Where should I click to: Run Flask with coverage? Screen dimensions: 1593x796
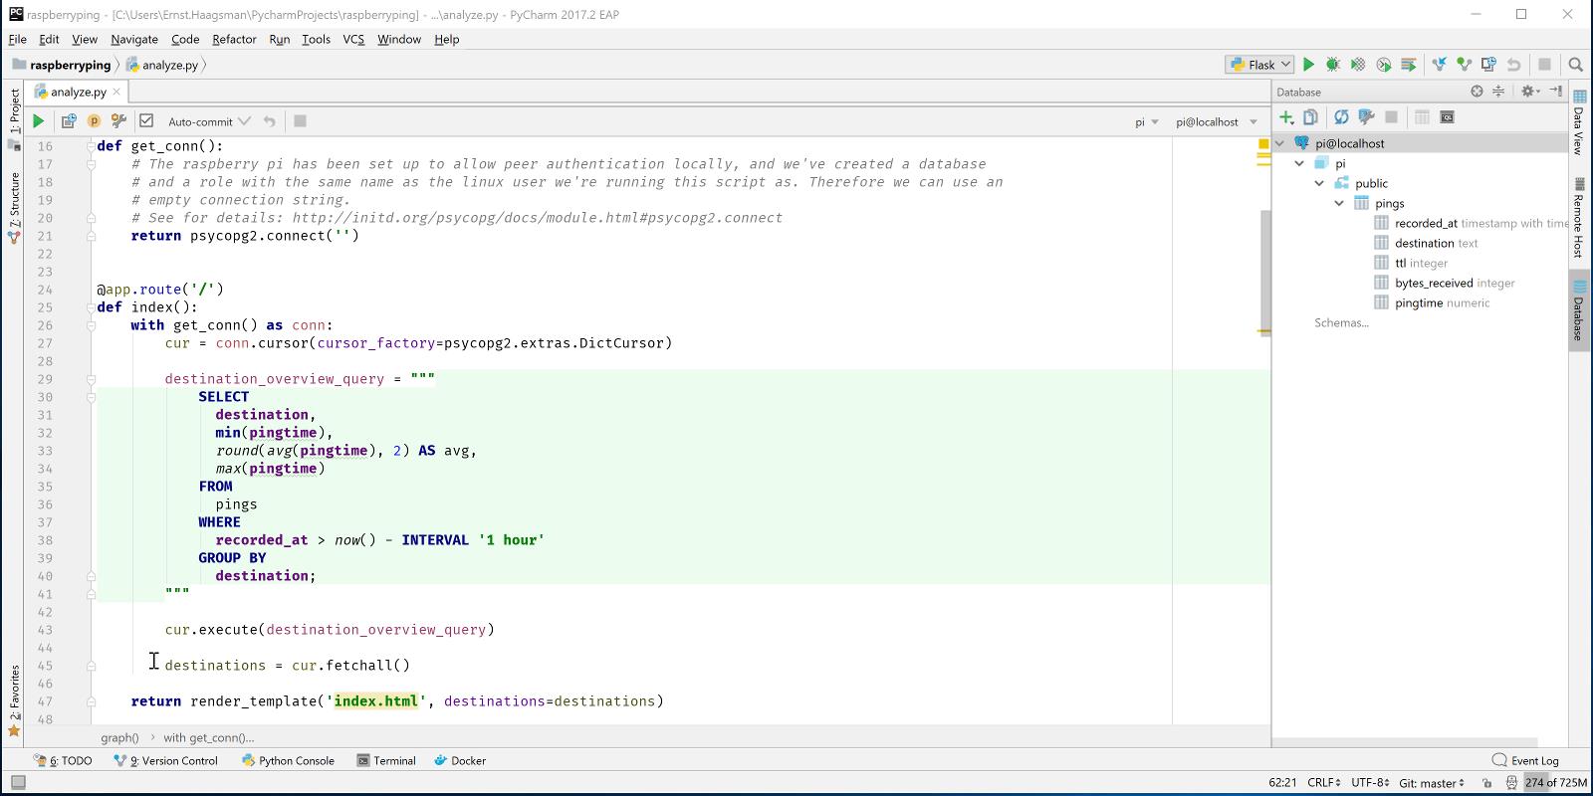[x=1358, y=65]
